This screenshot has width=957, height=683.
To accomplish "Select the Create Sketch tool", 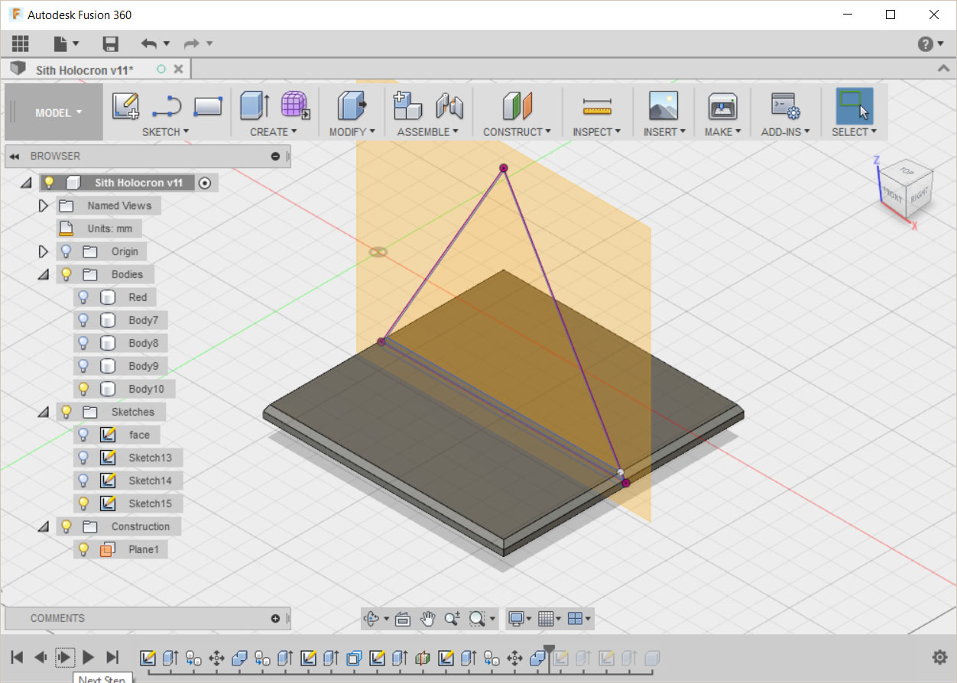I will 125,106.
